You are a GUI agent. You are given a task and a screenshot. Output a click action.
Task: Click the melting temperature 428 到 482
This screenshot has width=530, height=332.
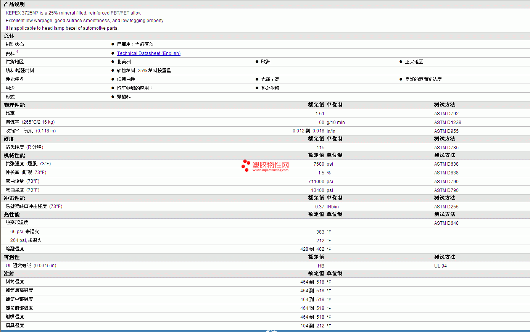click(312, 249)
